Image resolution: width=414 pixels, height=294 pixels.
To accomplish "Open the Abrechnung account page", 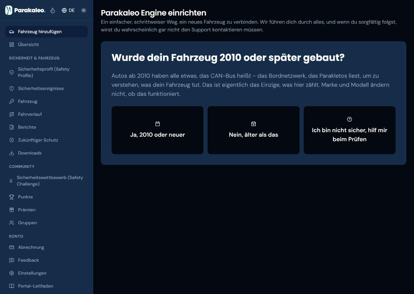I will (46, 247).
